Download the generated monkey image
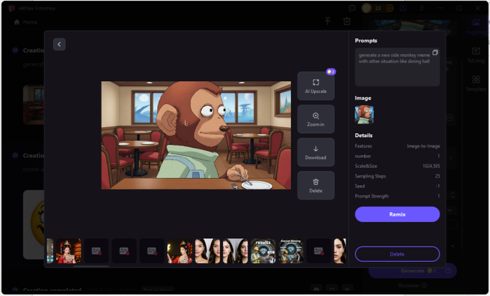Viewport: 490px width, 296px height. coord(316,153)
